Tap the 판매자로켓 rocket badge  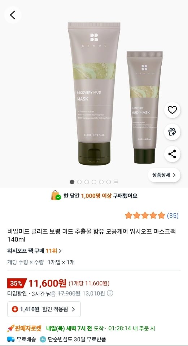tap(24, 328)
